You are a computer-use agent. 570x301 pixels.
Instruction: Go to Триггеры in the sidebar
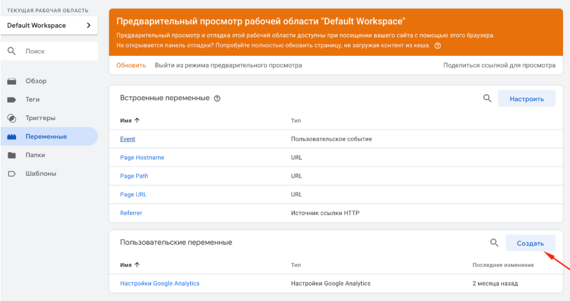tap(40, 118)
